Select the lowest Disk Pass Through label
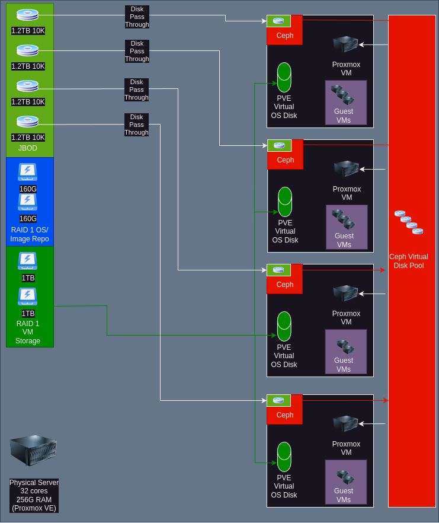 point(136,125)
